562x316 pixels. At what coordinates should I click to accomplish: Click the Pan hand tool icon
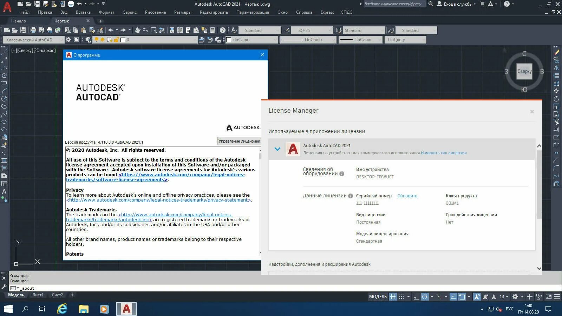tap(137, 31)
